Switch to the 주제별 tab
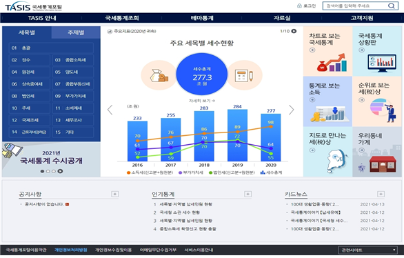 [x=76, y=32]
